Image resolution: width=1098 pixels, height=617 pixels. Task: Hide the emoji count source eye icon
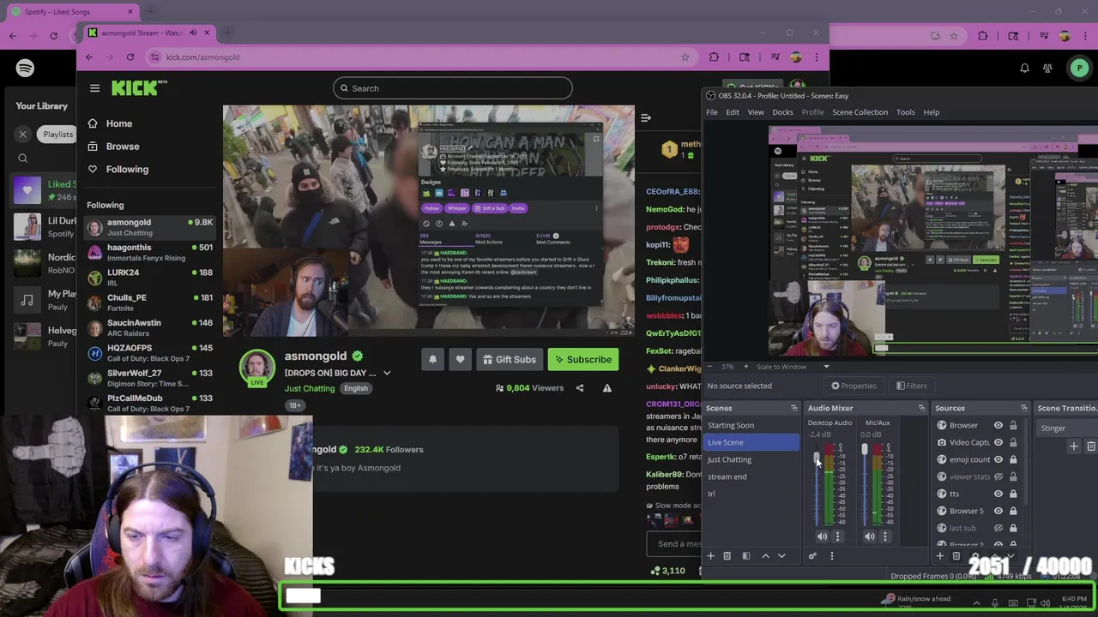(x=998, y=459)
